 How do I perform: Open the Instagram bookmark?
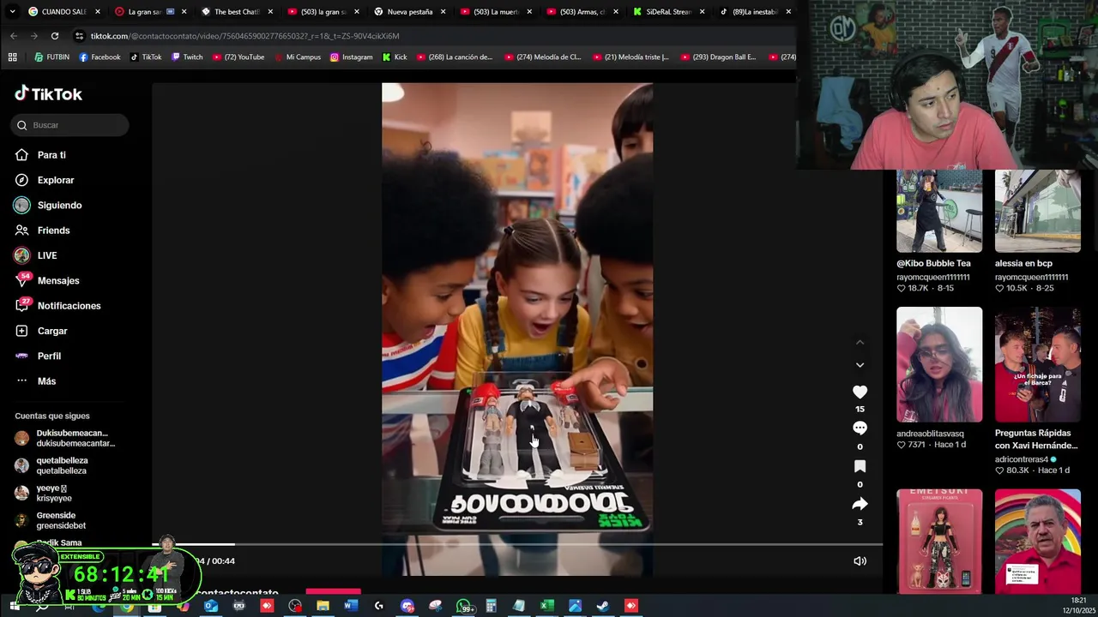pyautogui.click(x=352, y=57)
